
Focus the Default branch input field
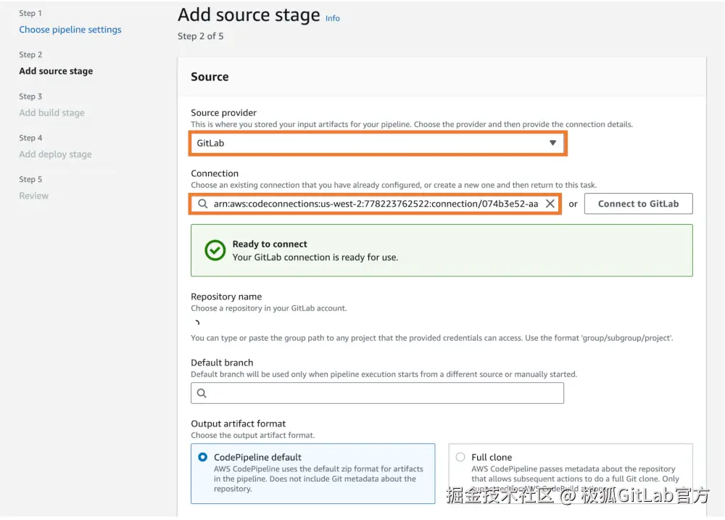pos(384,393)
